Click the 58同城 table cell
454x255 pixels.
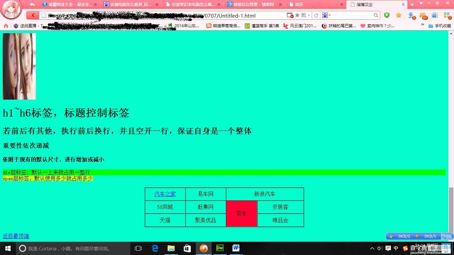165,207
